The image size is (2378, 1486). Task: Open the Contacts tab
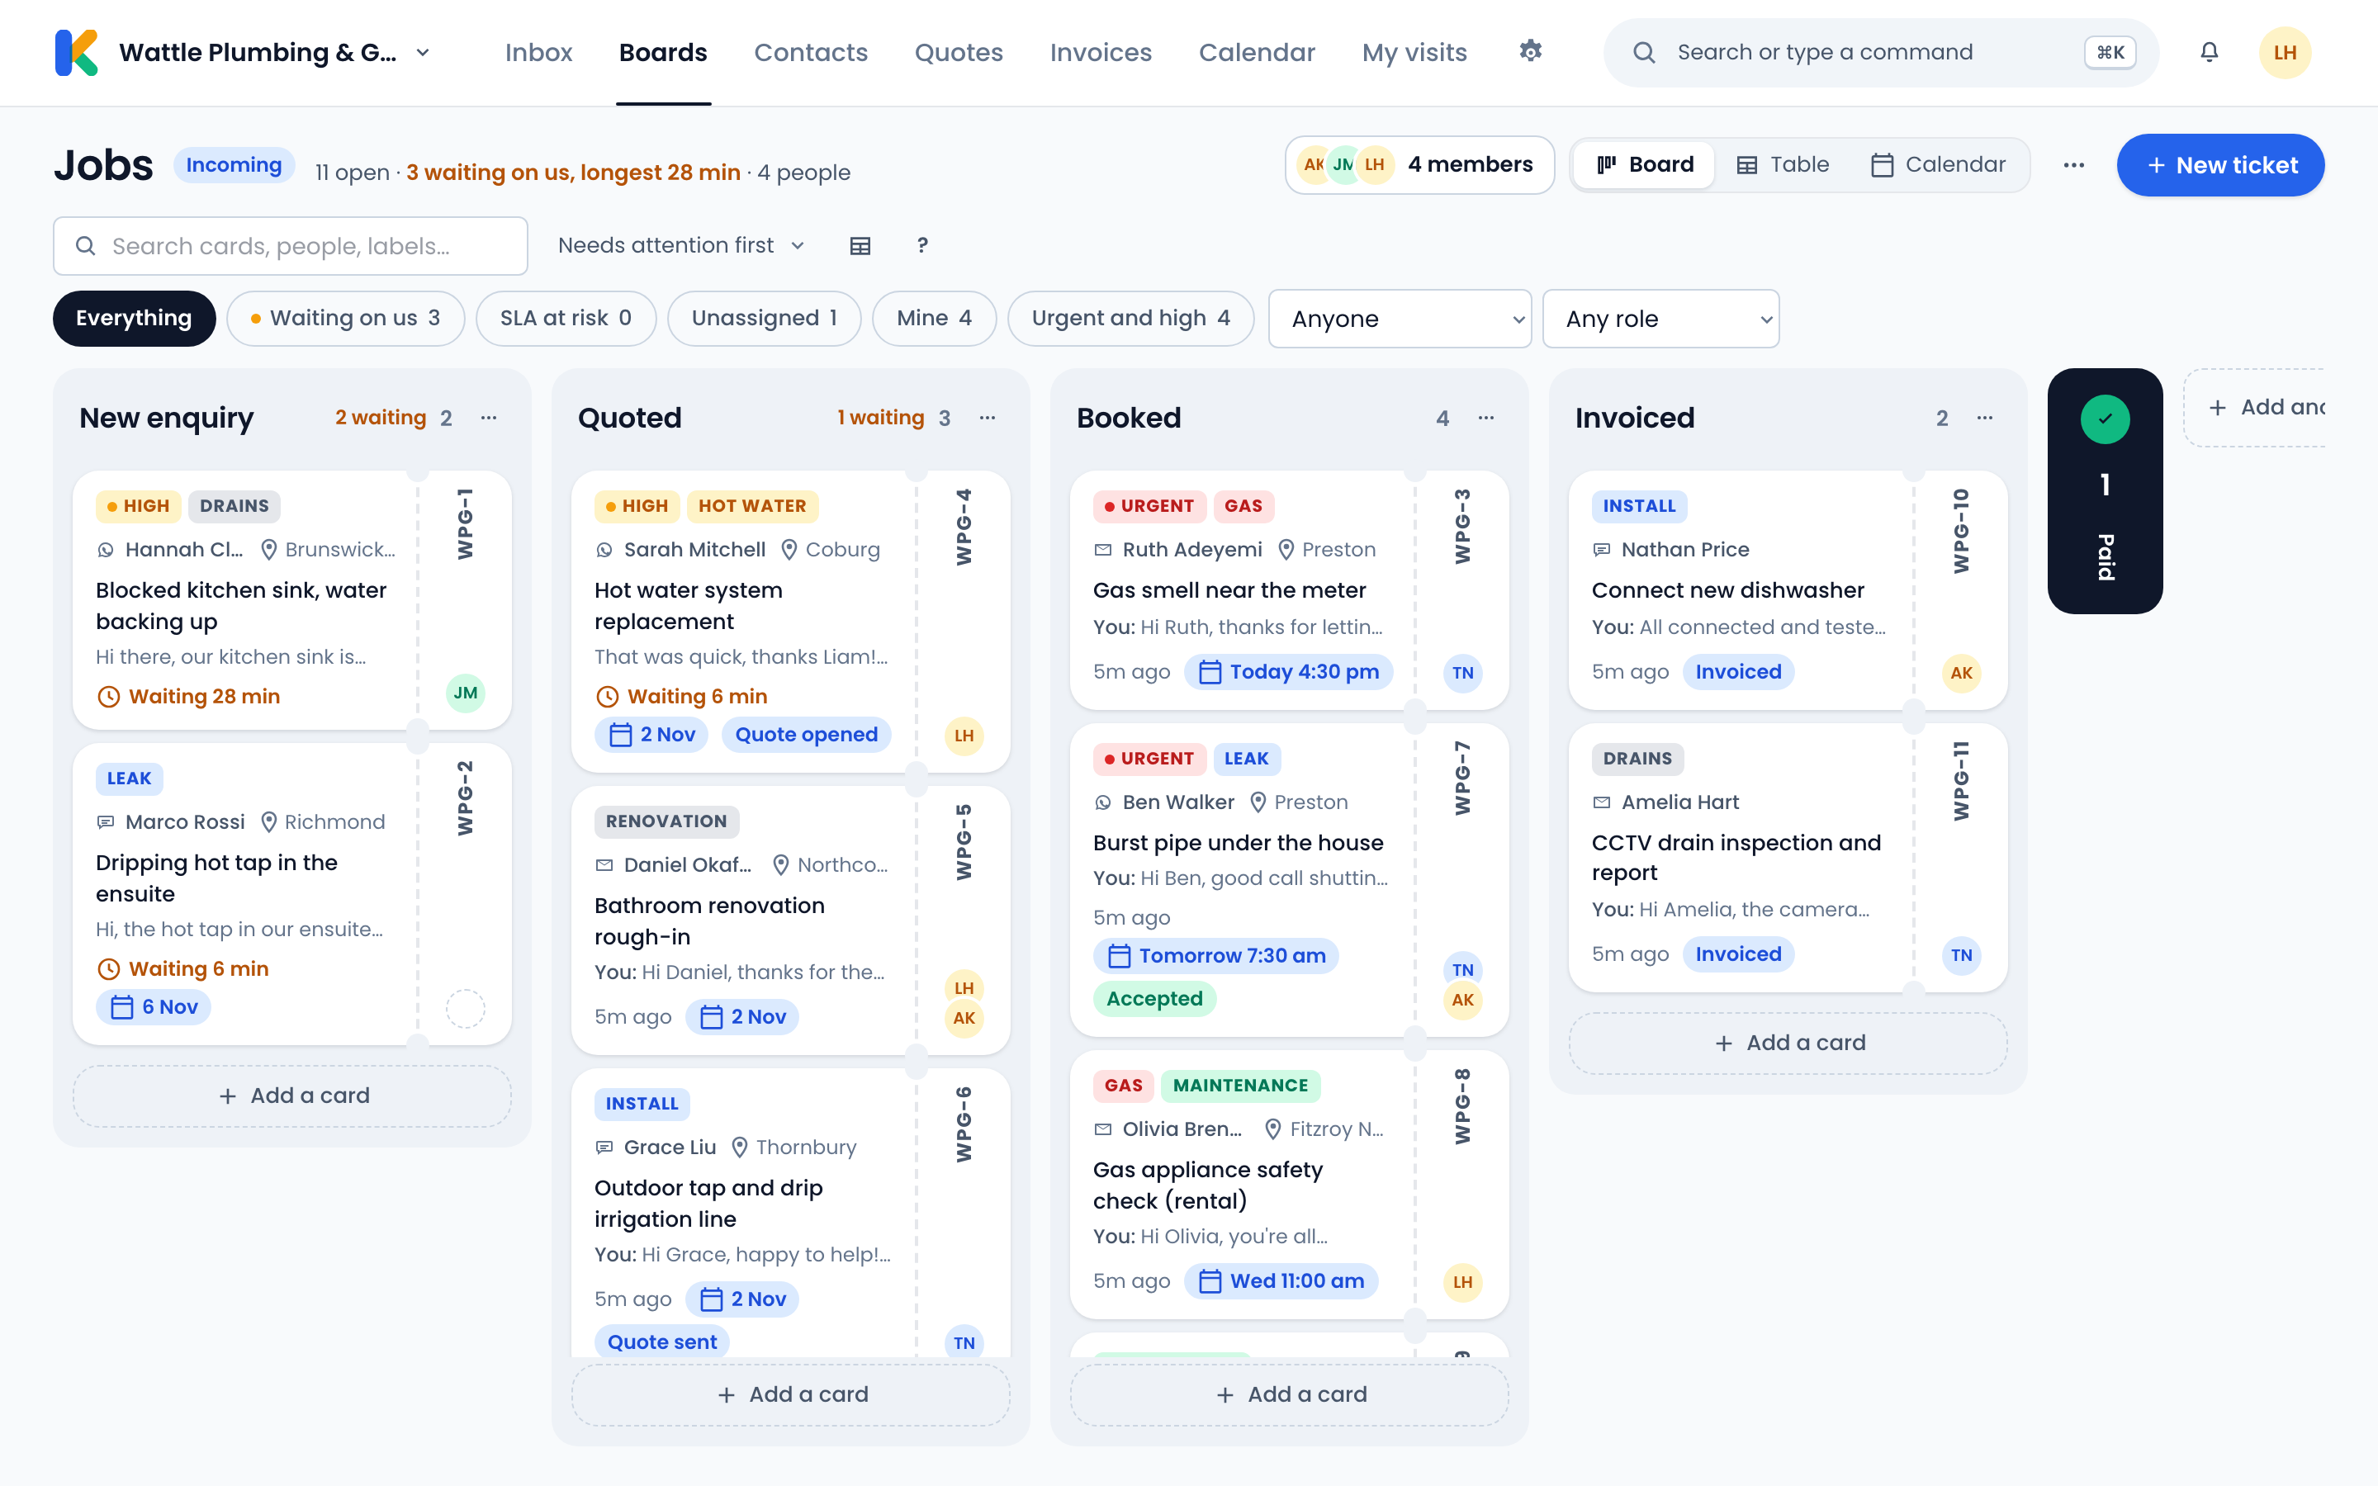tap(811, 53)
